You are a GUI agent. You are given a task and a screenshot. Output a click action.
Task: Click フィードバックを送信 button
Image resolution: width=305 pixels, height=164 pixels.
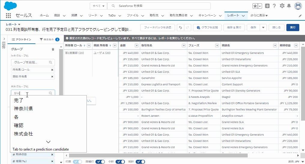point(158,28)
